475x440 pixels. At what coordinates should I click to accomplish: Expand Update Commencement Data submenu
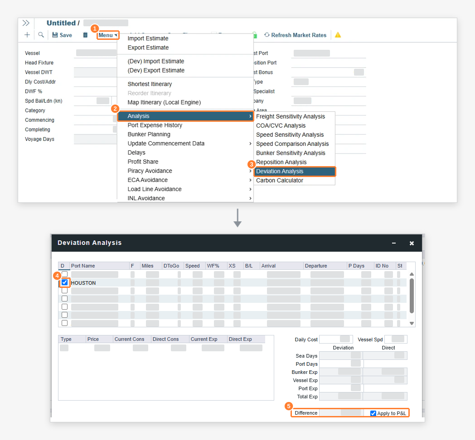tap(185, 143)
